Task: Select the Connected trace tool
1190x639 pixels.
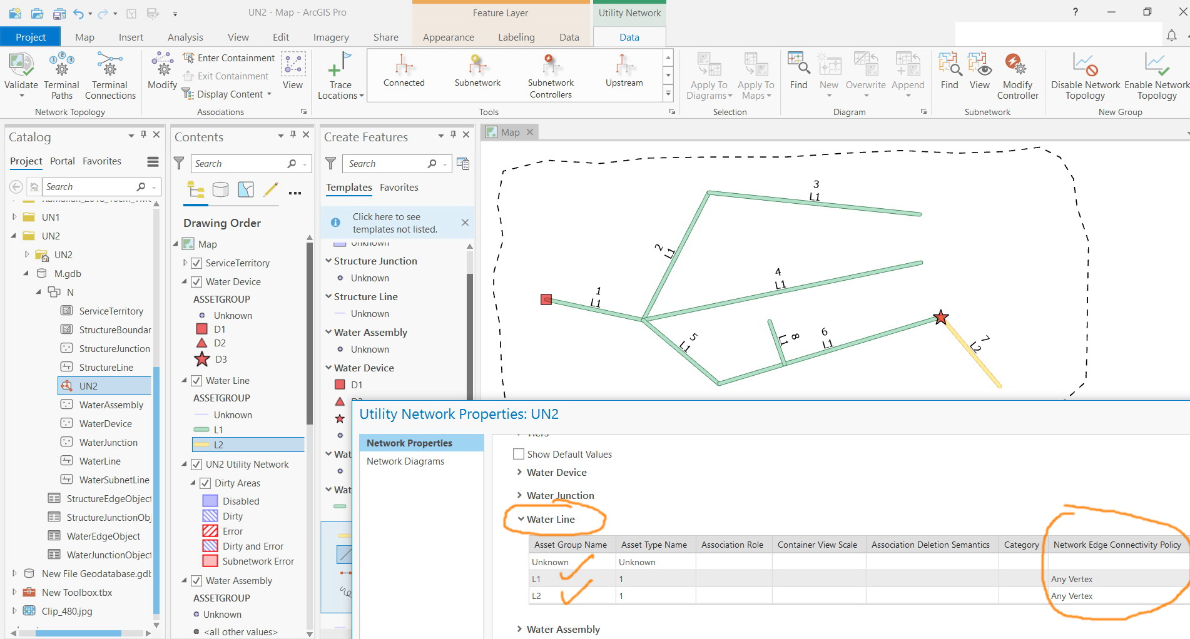Action: [404, 71]
